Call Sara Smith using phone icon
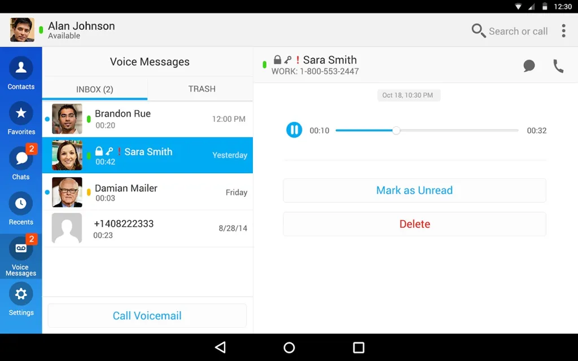578x361 pixels. (x=558, y=67)
